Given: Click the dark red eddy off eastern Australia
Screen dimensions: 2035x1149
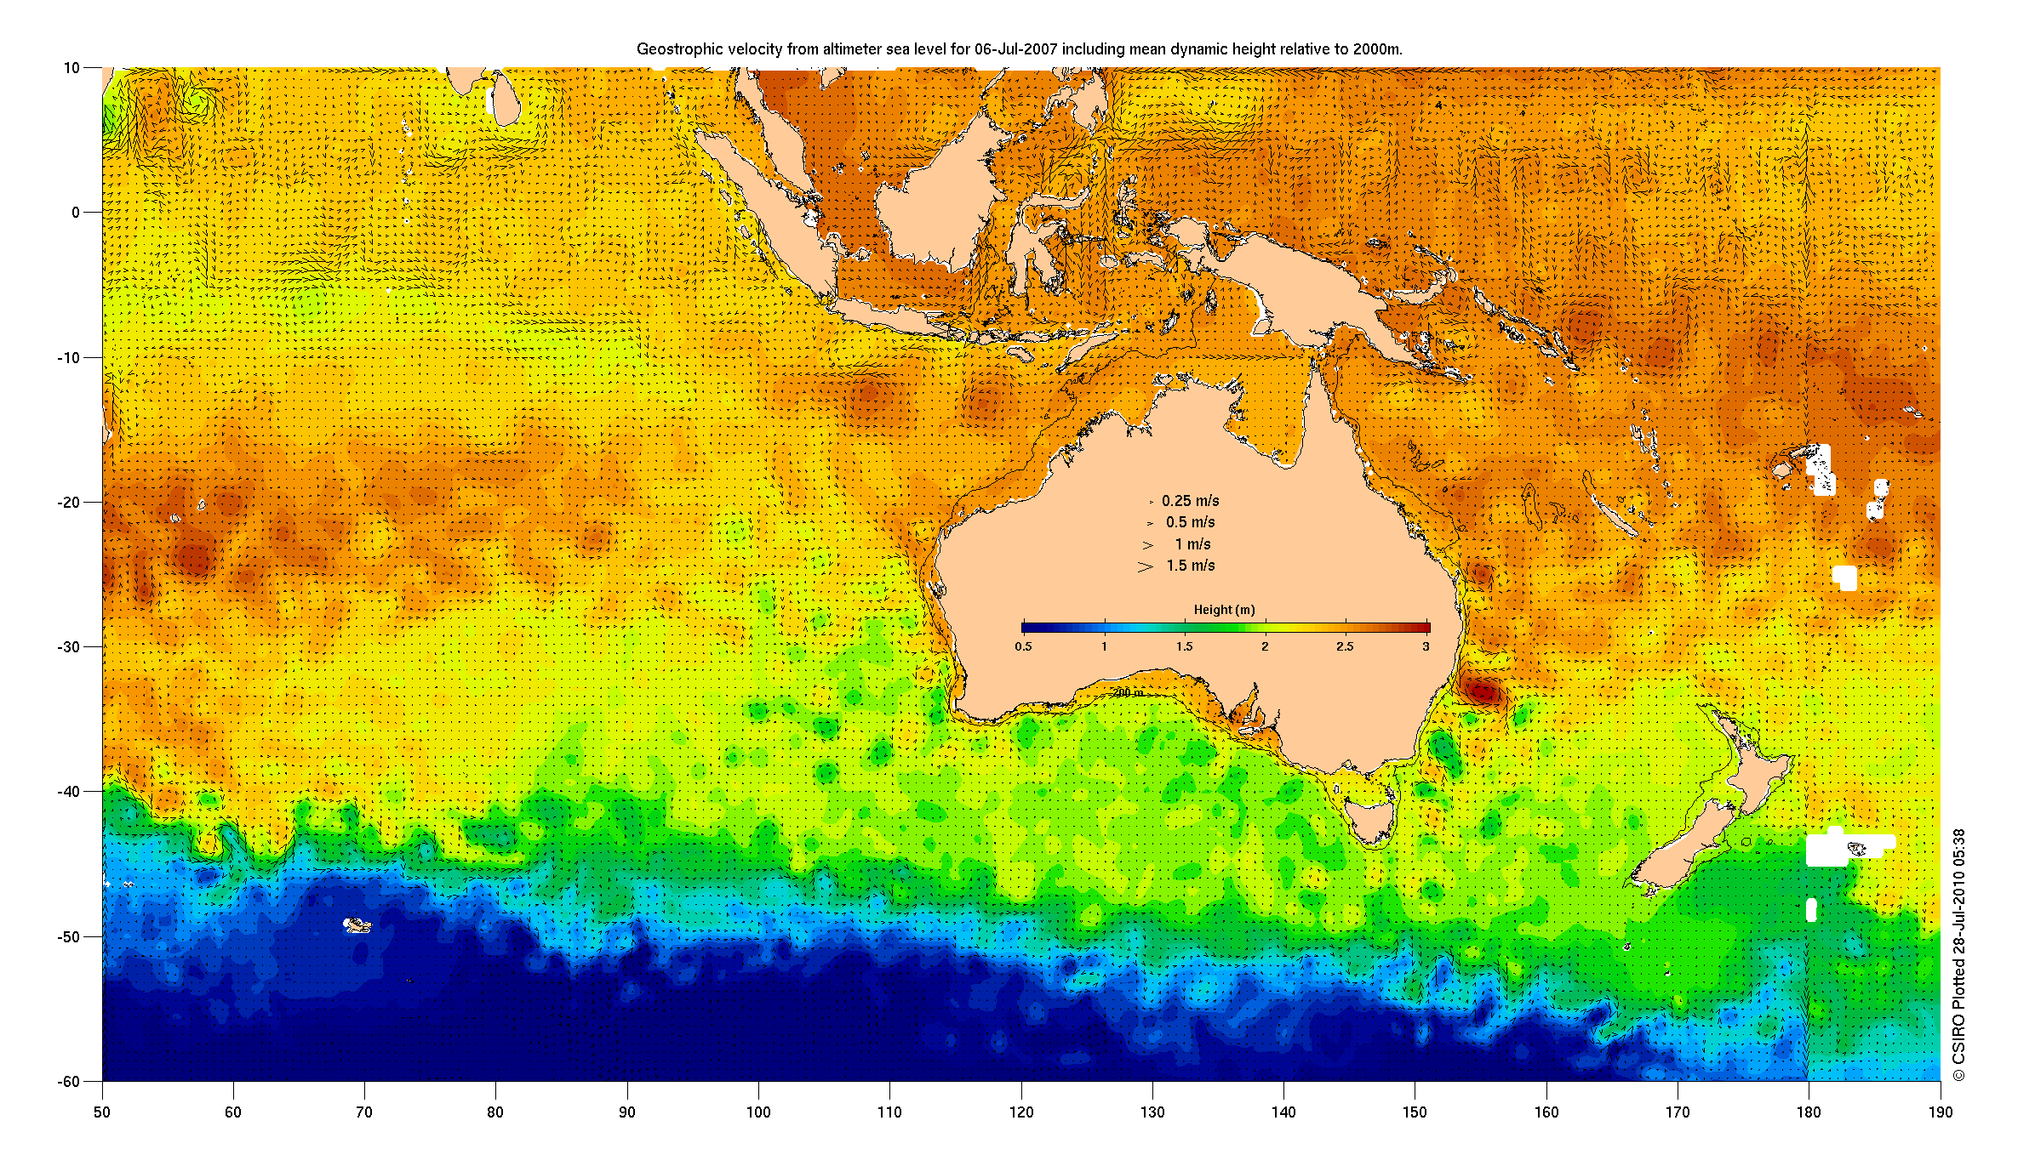Looking at the screenshot, I should 1483,692.
